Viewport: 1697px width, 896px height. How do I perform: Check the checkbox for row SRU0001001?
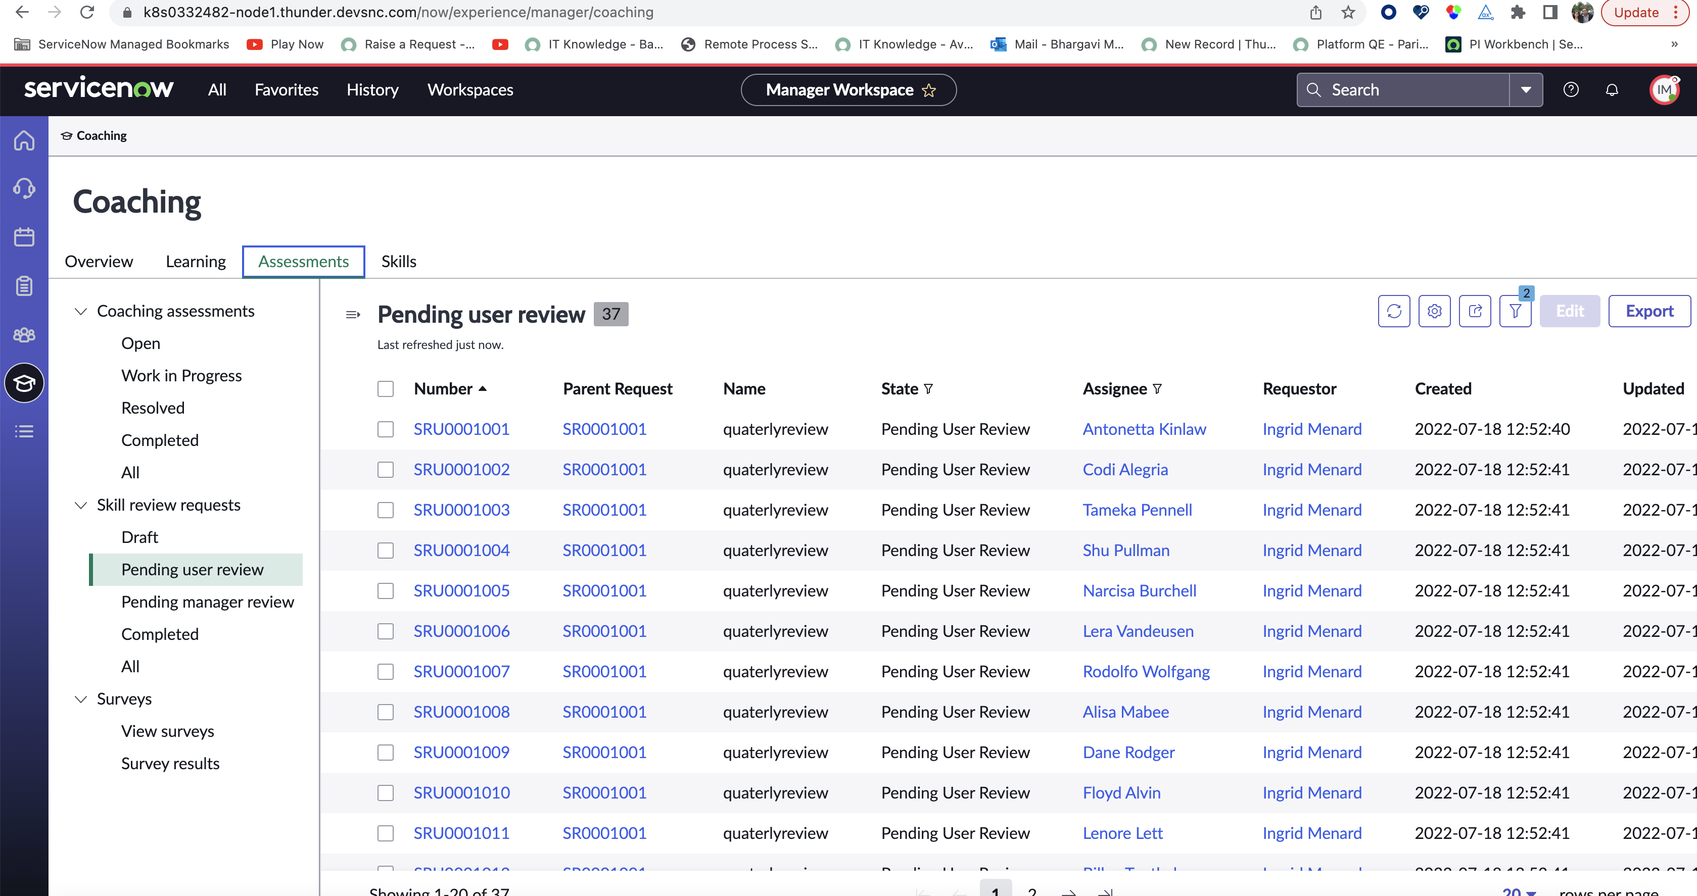386,429
